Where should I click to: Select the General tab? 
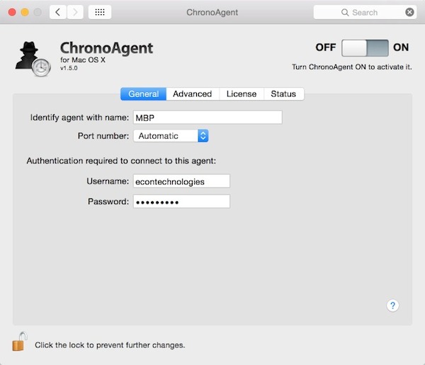coord(143,94)
